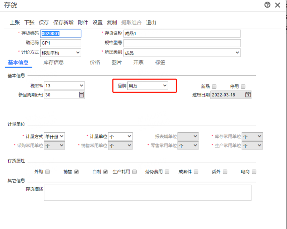Screen dimensions: 287x229
Task: Toggle the 停用 checkbox
Action: [243, 86]
